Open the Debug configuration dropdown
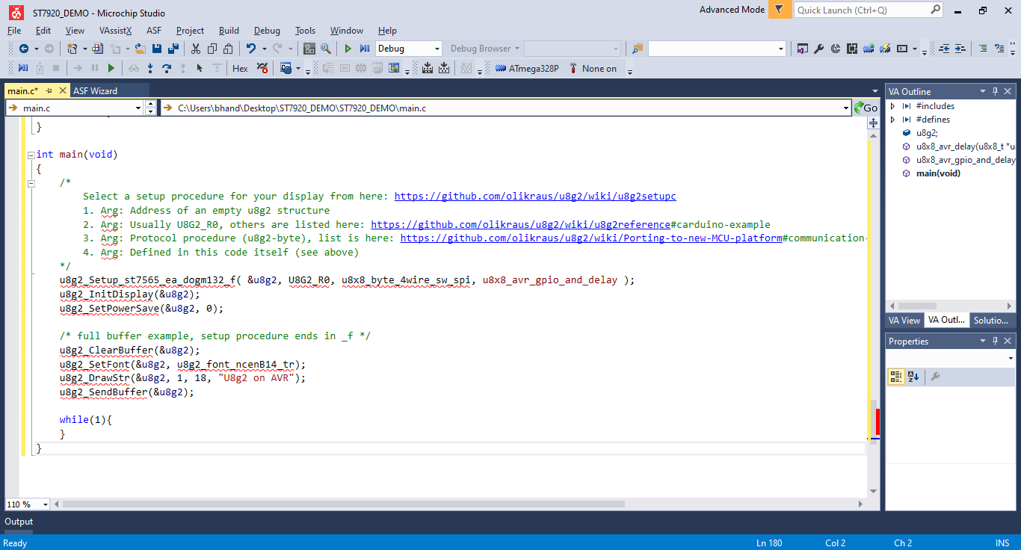1021x550 pixels. [x=437, y=49]
